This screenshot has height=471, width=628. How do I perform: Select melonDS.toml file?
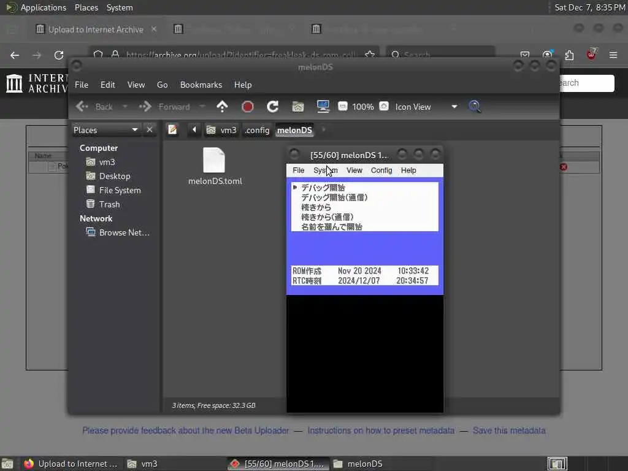215,166
